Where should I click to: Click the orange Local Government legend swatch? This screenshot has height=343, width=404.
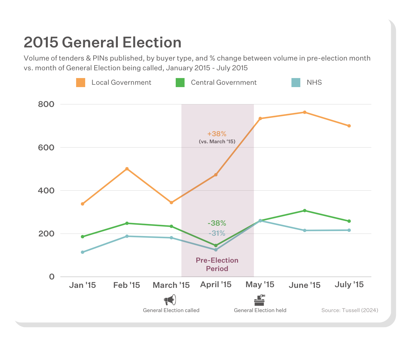coord(81,83)
